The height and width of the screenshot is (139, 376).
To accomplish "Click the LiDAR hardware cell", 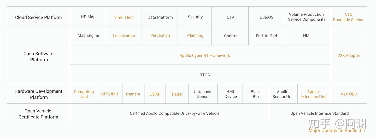I will click(x=155, y=94).
